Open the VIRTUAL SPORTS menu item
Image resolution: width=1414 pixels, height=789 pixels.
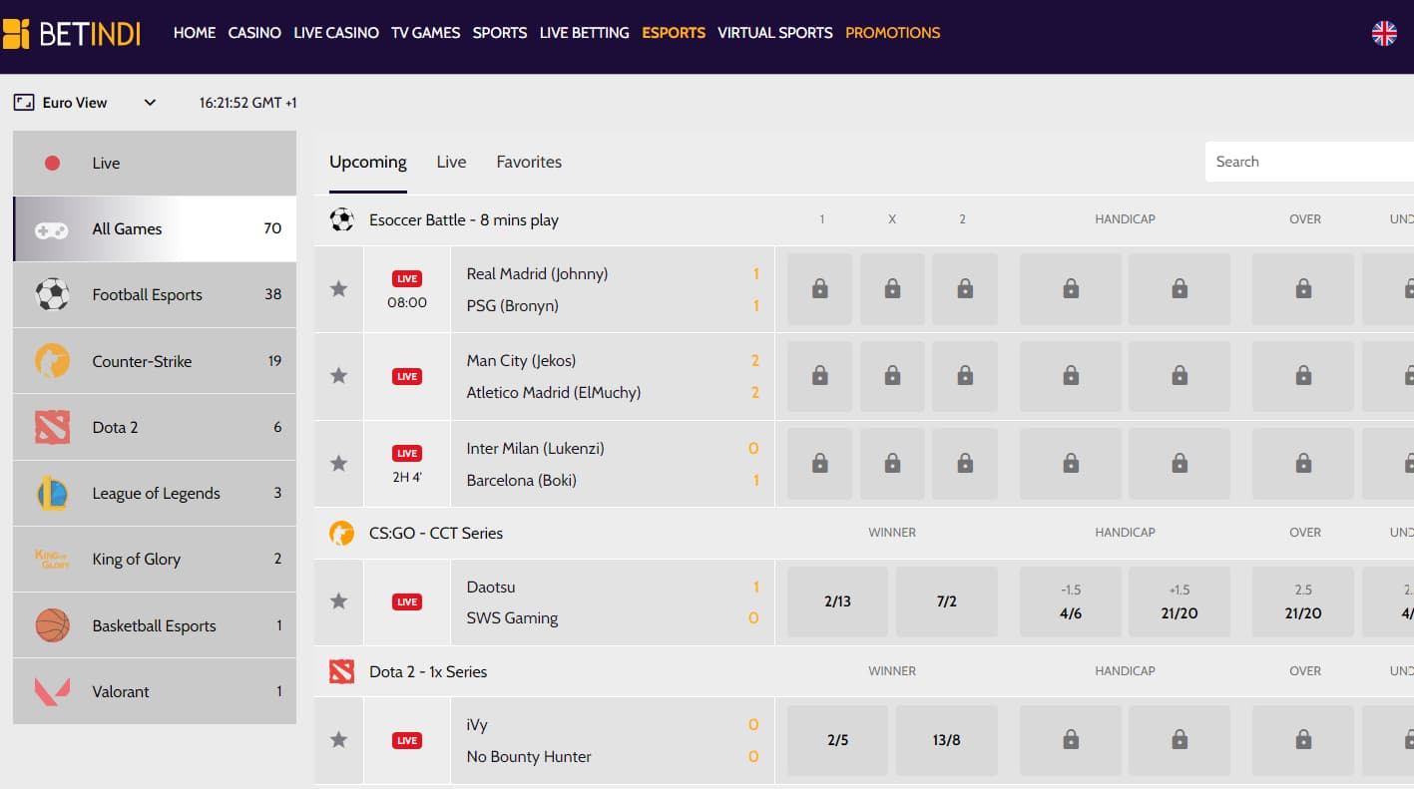click(775, 33)
